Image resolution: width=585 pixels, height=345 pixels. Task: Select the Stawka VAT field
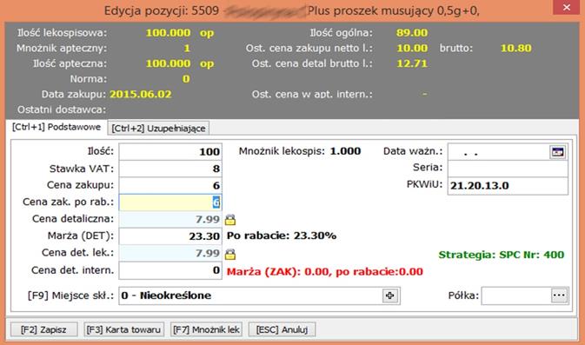click(170, 169)
